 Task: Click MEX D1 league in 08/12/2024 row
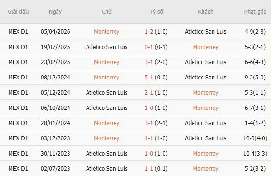click(x=18, y=78)
